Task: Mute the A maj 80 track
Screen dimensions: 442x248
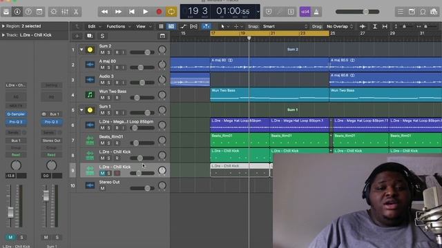Action: point(102,68)
